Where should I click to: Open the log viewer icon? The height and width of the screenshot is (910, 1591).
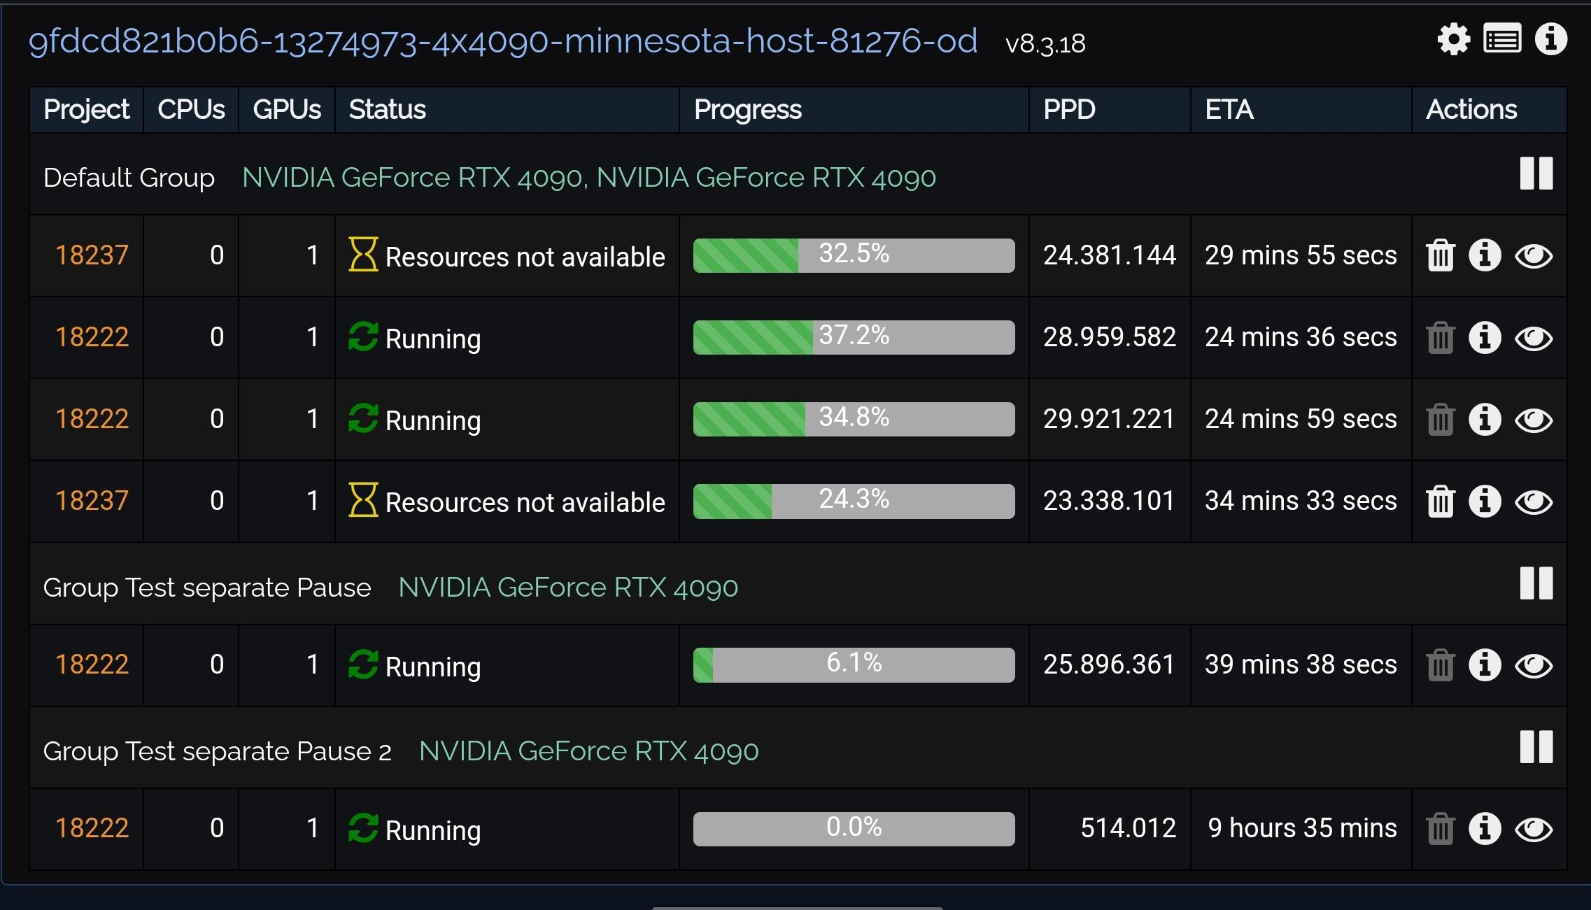[1502, 39]
